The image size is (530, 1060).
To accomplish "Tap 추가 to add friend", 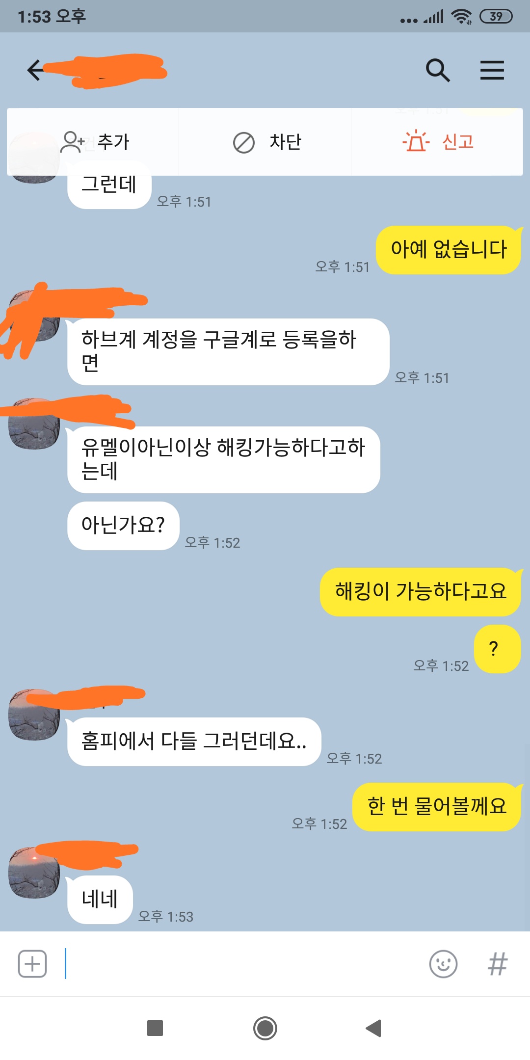I will click(x=93, y=142).
